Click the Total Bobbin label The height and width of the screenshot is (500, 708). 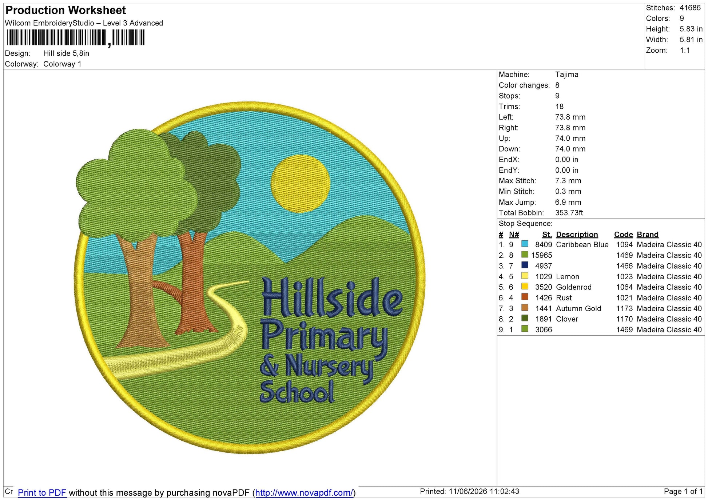point(521,213)
